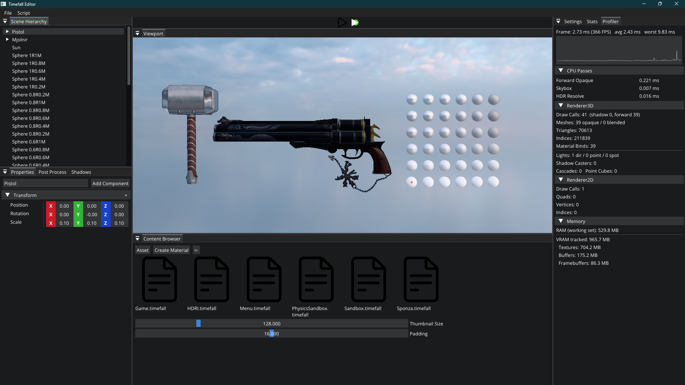The height and width of the screenshot is (385, 685).
Task: Click the green Y Rotation axis button
Action: [x=78, y=214]
